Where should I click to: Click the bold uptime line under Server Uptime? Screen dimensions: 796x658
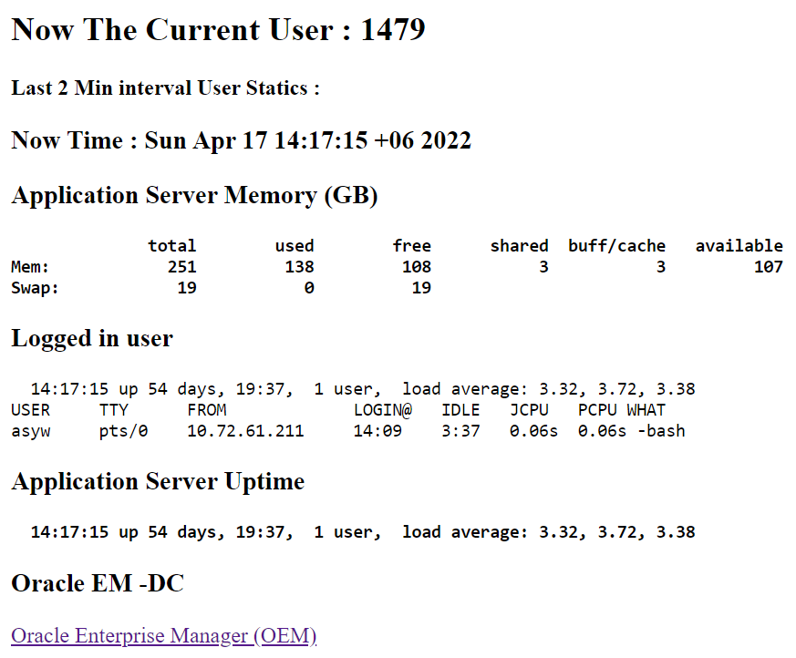363,532
